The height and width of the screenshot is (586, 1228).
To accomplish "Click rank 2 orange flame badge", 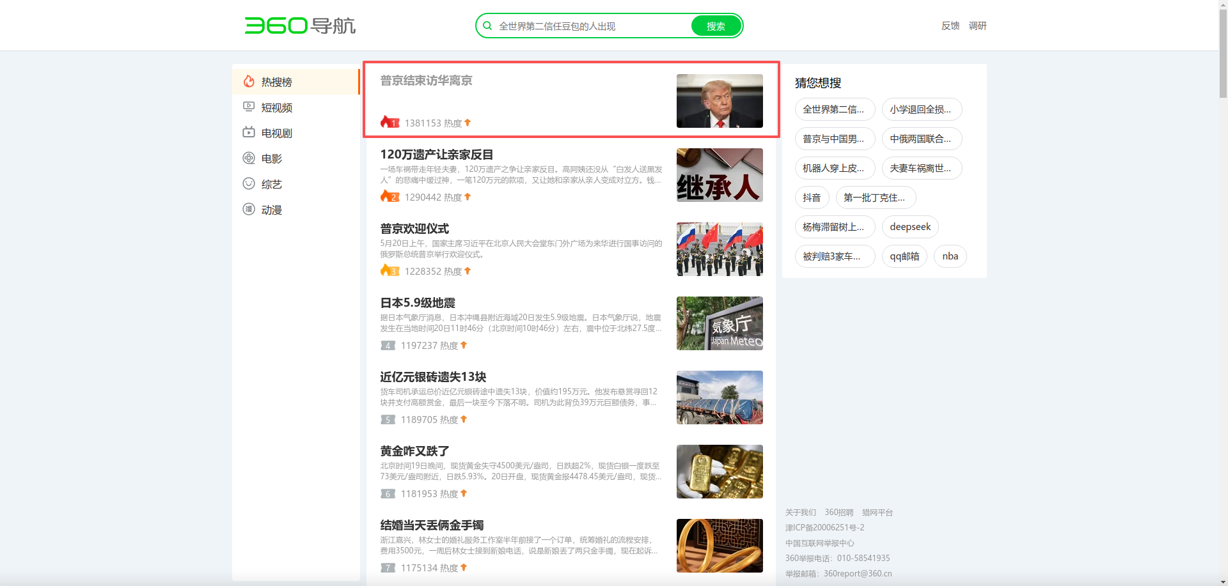I will click(390, 196).
